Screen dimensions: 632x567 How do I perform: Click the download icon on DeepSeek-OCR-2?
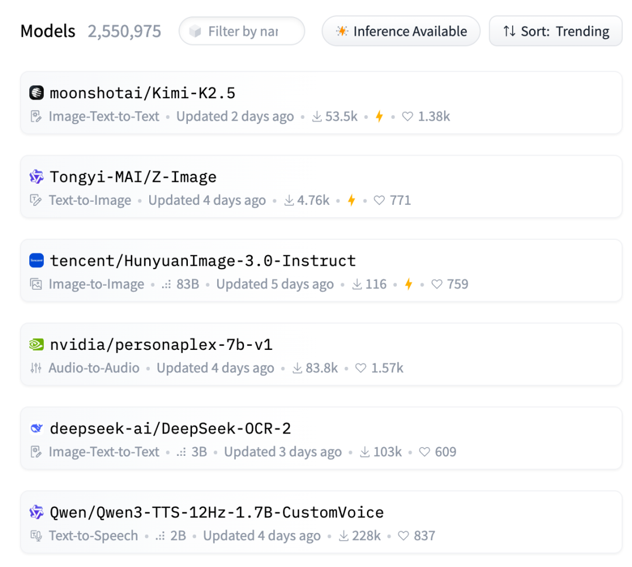365,452
